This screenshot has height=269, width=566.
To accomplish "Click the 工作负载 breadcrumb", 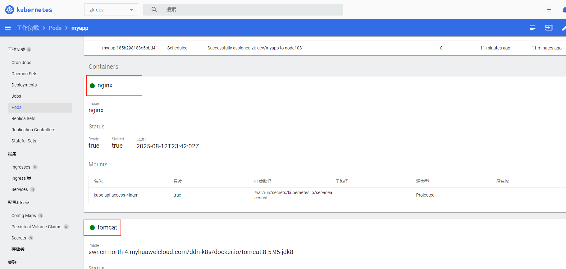I will (28, 28).
